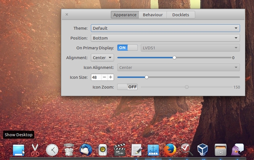Decrease icon size with minus button
254x160 pixels.
click(x=104, y=77)
